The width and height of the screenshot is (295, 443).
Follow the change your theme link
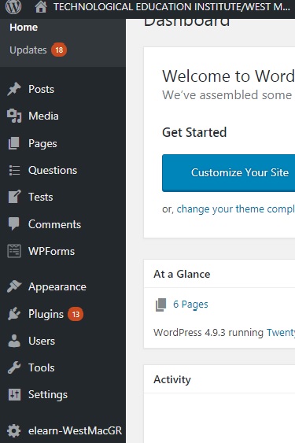click(236, 209)
